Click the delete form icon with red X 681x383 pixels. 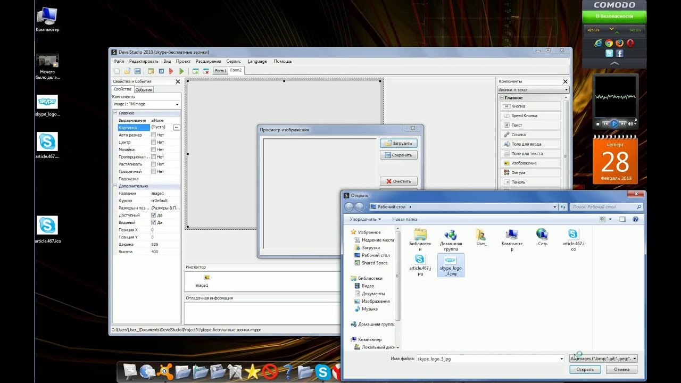[x=206, y=71]
